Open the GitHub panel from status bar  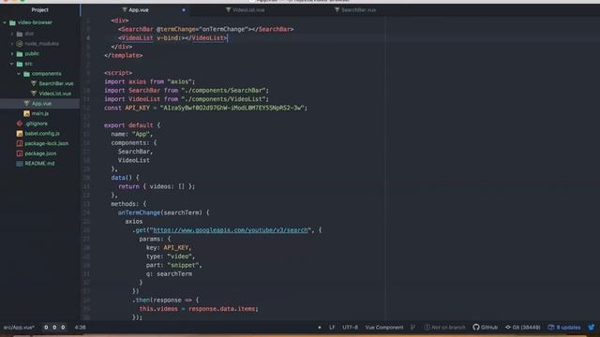click(x=486, y=328)
